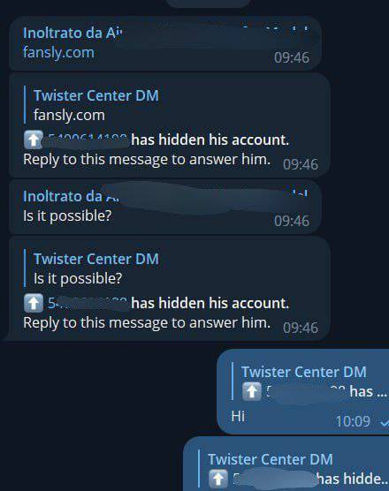Click the up-arrow emoji in the bottom reply quote

tap(218, 479)
